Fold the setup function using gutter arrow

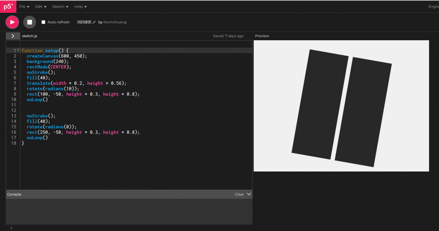[18, 50]
